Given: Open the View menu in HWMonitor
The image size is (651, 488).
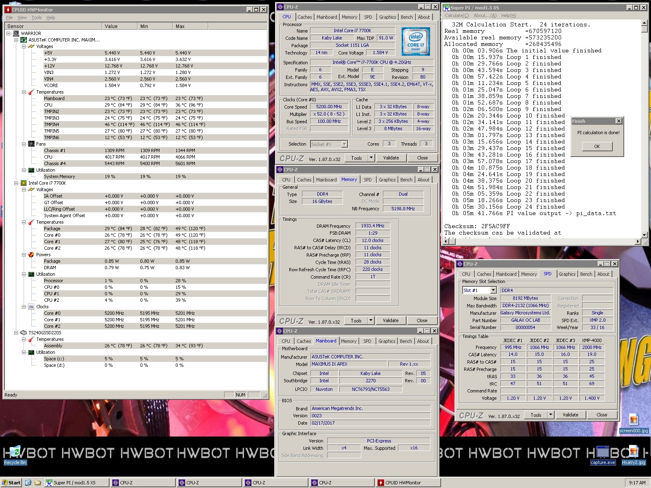Looking at the screenshot, I should pos(22,17).
